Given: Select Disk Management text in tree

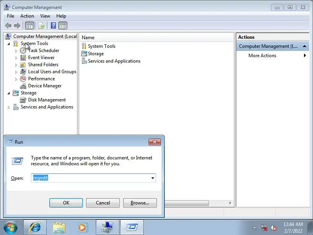Looking at the screenshot, I should 47,100.
